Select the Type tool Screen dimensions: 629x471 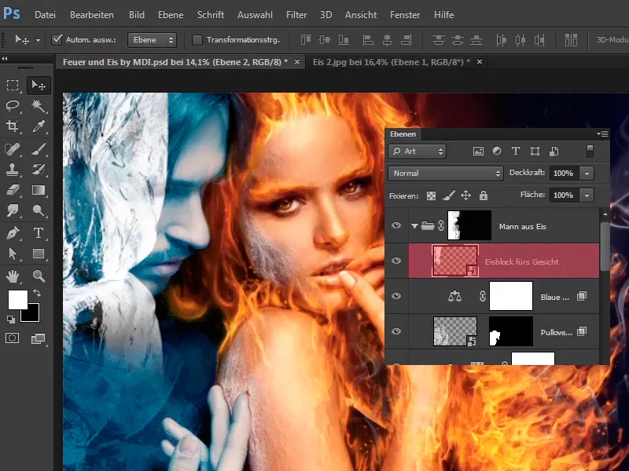(39, 232)
